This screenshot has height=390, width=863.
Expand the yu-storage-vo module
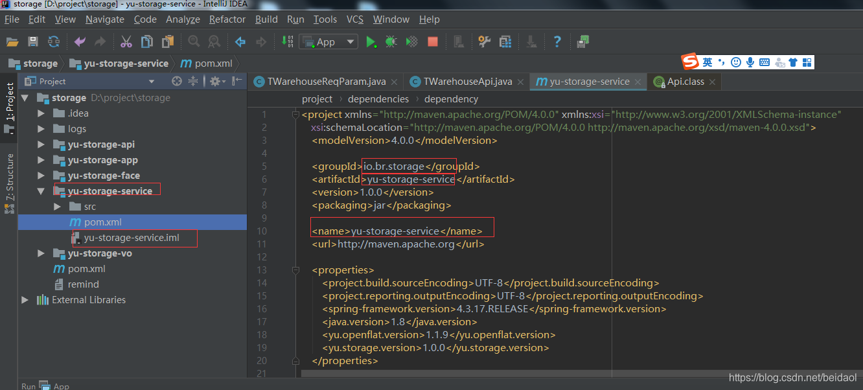(41, 253)
